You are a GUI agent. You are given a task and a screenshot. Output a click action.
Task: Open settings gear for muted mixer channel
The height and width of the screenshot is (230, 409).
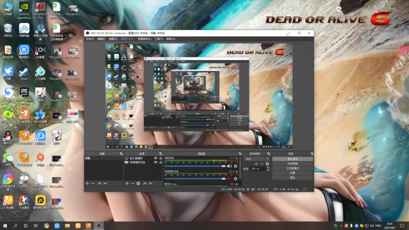click(x=236, y=178)
